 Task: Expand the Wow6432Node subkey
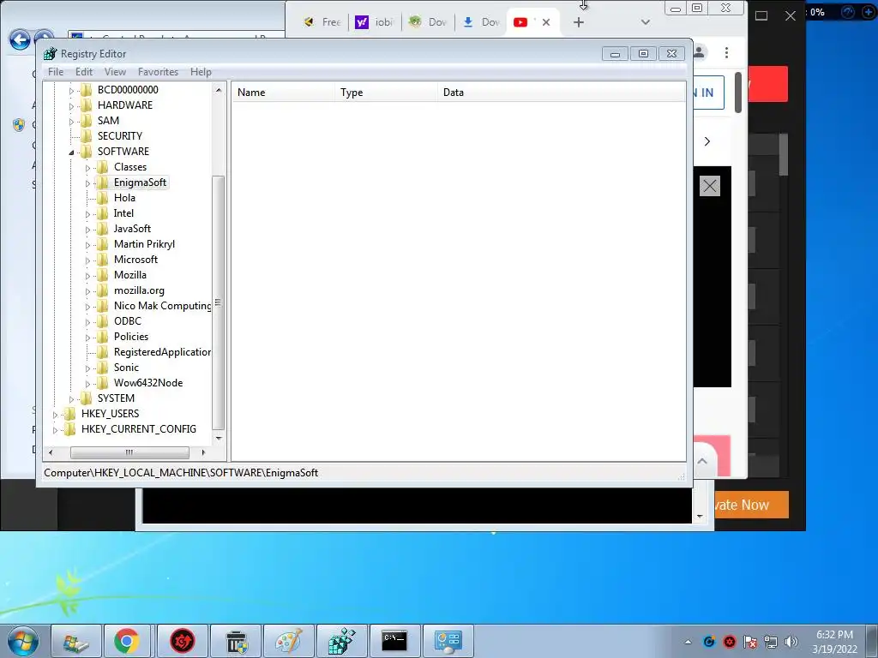point(87,384)
